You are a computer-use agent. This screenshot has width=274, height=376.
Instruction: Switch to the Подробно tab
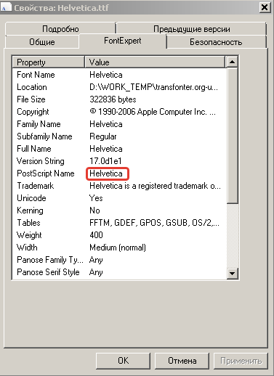click(60, 29)
